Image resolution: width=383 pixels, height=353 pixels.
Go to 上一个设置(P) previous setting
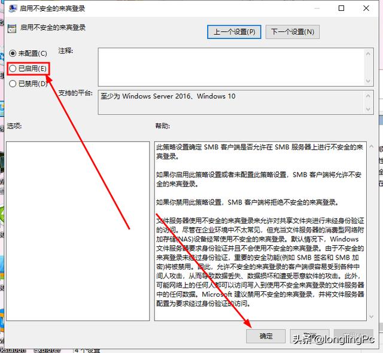tap(234, 32)
